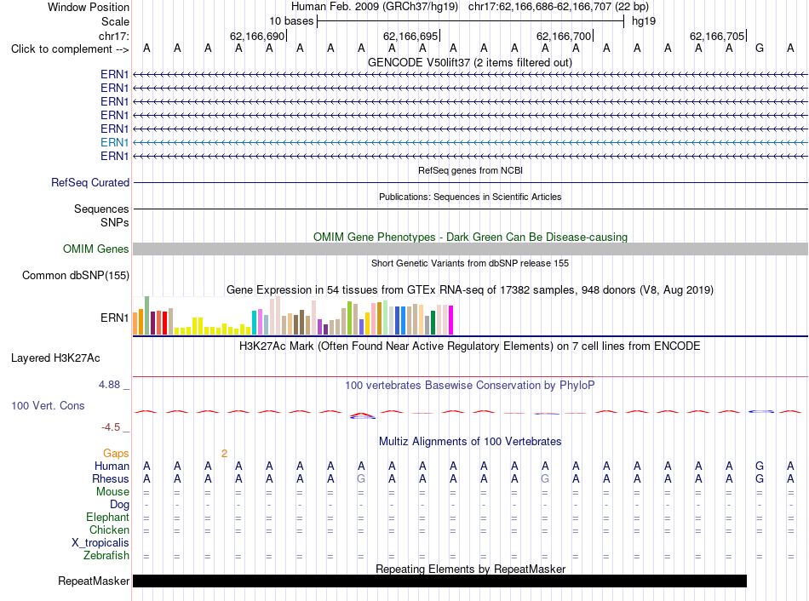
Task: Open the Multiz Alignments of 100 Vertebrates title
Action: pos(470,442)
